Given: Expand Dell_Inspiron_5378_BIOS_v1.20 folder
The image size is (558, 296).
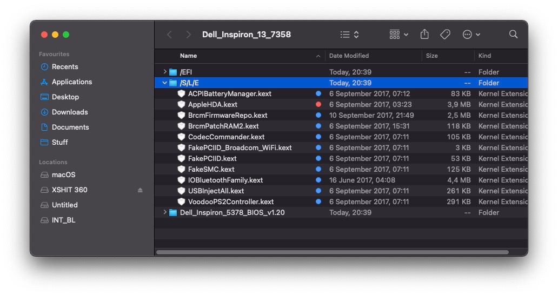Looking at the screenshot, I should click(x=165, y=212).
